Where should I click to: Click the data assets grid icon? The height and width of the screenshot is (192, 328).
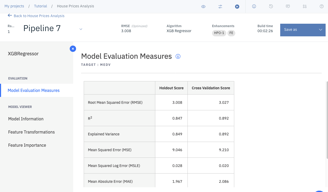305,7
